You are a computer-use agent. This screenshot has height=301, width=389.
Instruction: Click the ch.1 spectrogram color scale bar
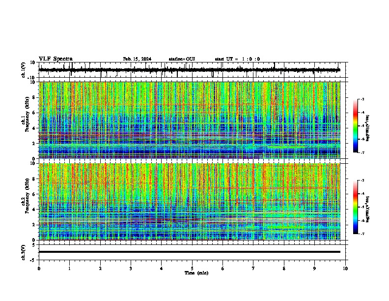point(355,126)
